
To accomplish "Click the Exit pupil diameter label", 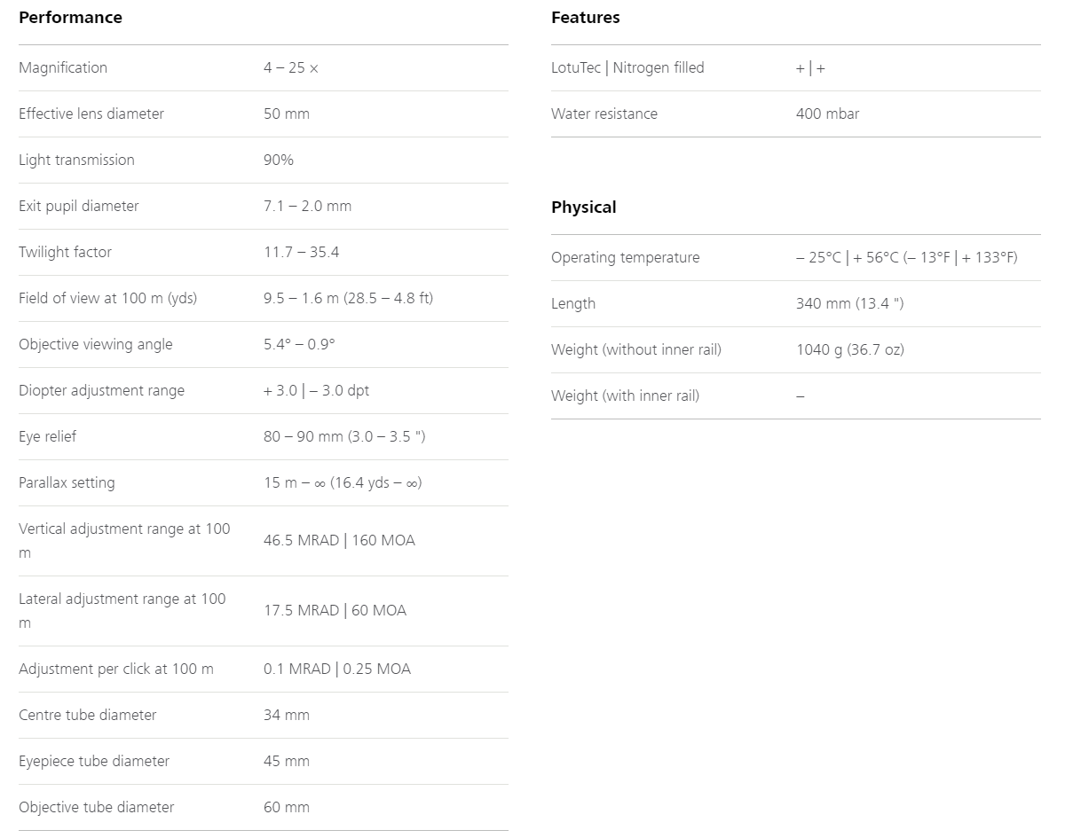I will click(x=79, y=207).
